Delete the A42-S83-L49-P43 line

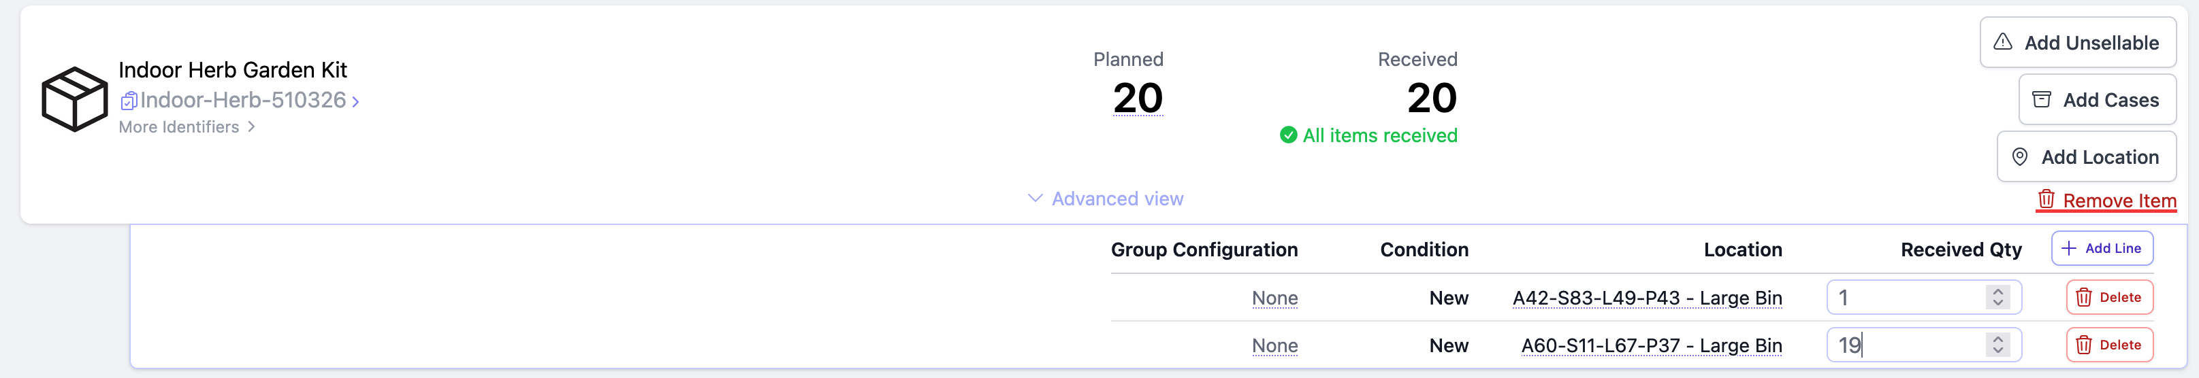pos(2108,297)
